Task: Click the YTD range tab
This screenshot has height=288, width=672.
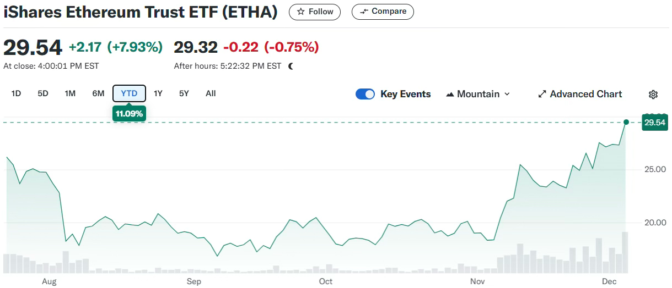Action: [129, 93]
